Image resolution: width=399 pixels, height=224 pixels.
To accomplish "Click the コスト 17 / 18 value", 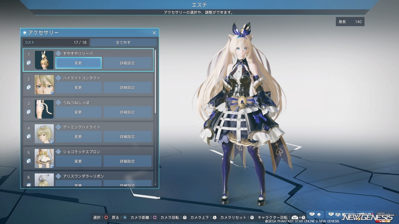I will (x=80, y=42).
